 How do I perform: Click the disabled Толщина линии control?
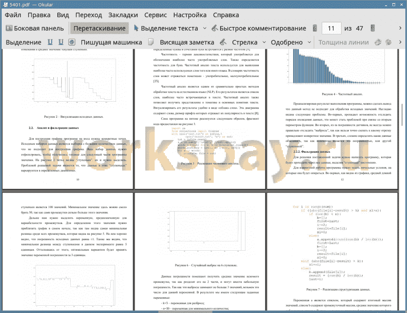pyautogui.click(x=344, y=42)
